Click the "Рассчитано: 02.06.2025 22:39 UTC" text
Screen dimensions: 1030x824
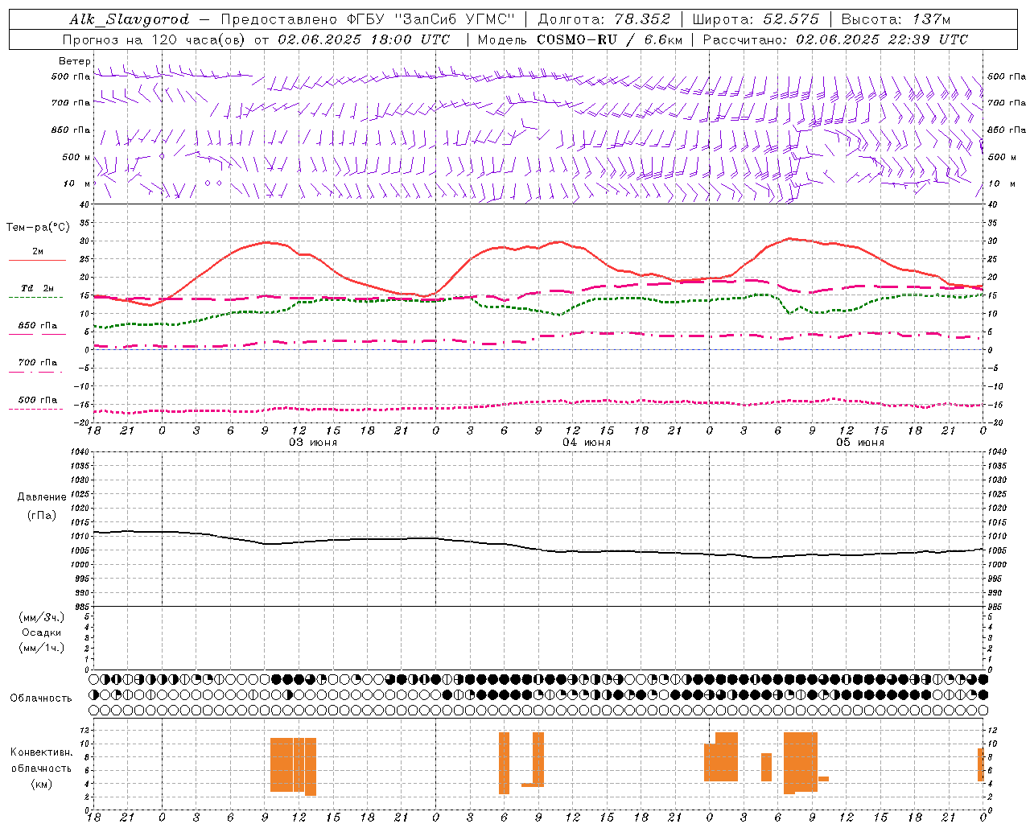835,39
